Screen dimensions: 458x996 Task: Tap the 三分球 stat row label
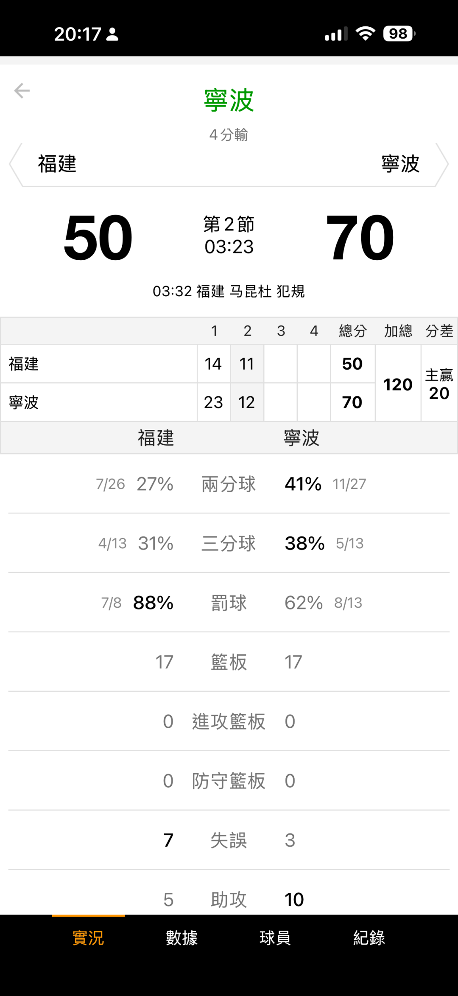pyautogui.click(x=229, y=543)
